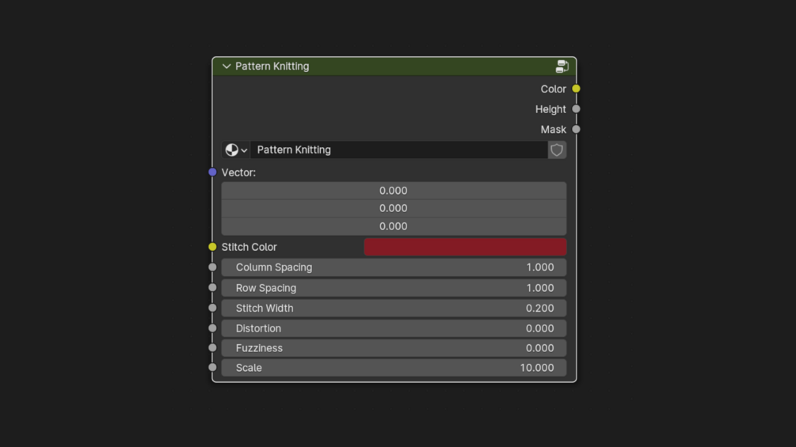Click the yellow Color output socket
Screen dimensions: 796x447
tap(576, 89)
